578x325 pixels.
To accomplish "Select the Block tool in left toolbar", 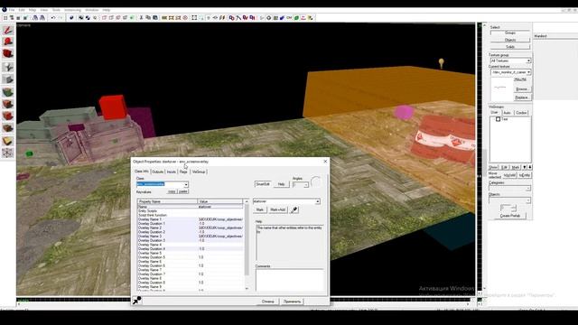I will coord(8,79).
